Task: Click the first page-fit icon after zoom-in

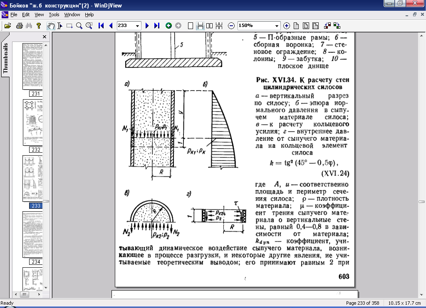Action: coord(296,26)
